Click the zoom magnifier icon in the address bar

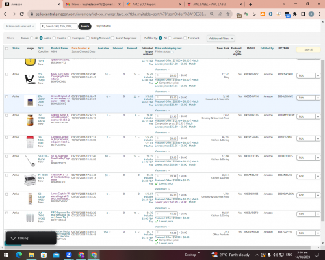click(x=211, y=14)
